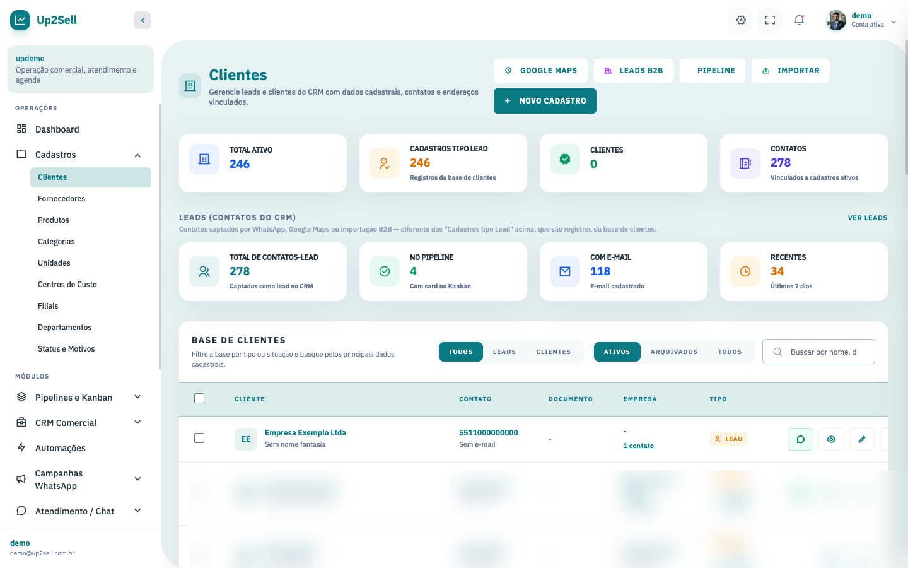Click the Com E-mail envelope icon
This screenshot has height=568, width=908.
click(x=565, y=271)
